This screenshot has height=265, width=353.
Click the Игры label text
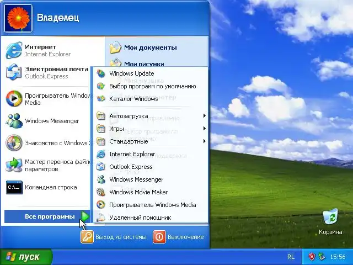[x=116, y=129]
